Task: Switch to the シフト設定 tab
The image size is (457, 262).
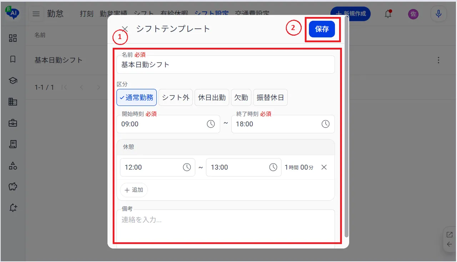Action: [211, 14]
